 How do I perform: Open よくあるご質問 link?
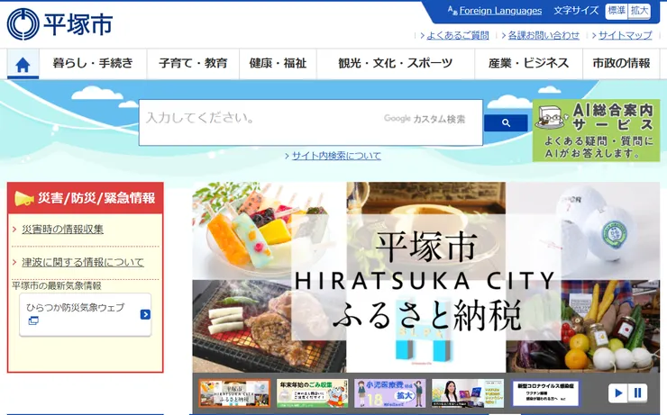pos(458,35)
